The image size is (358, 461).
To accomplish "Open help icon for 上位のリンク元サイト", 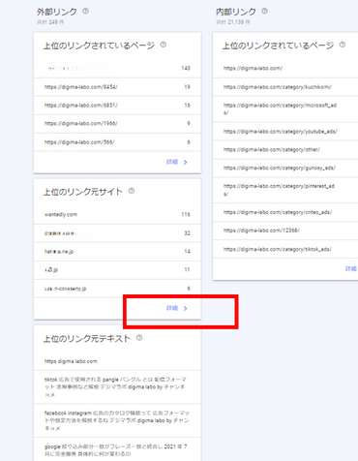I will click(132, 191).
